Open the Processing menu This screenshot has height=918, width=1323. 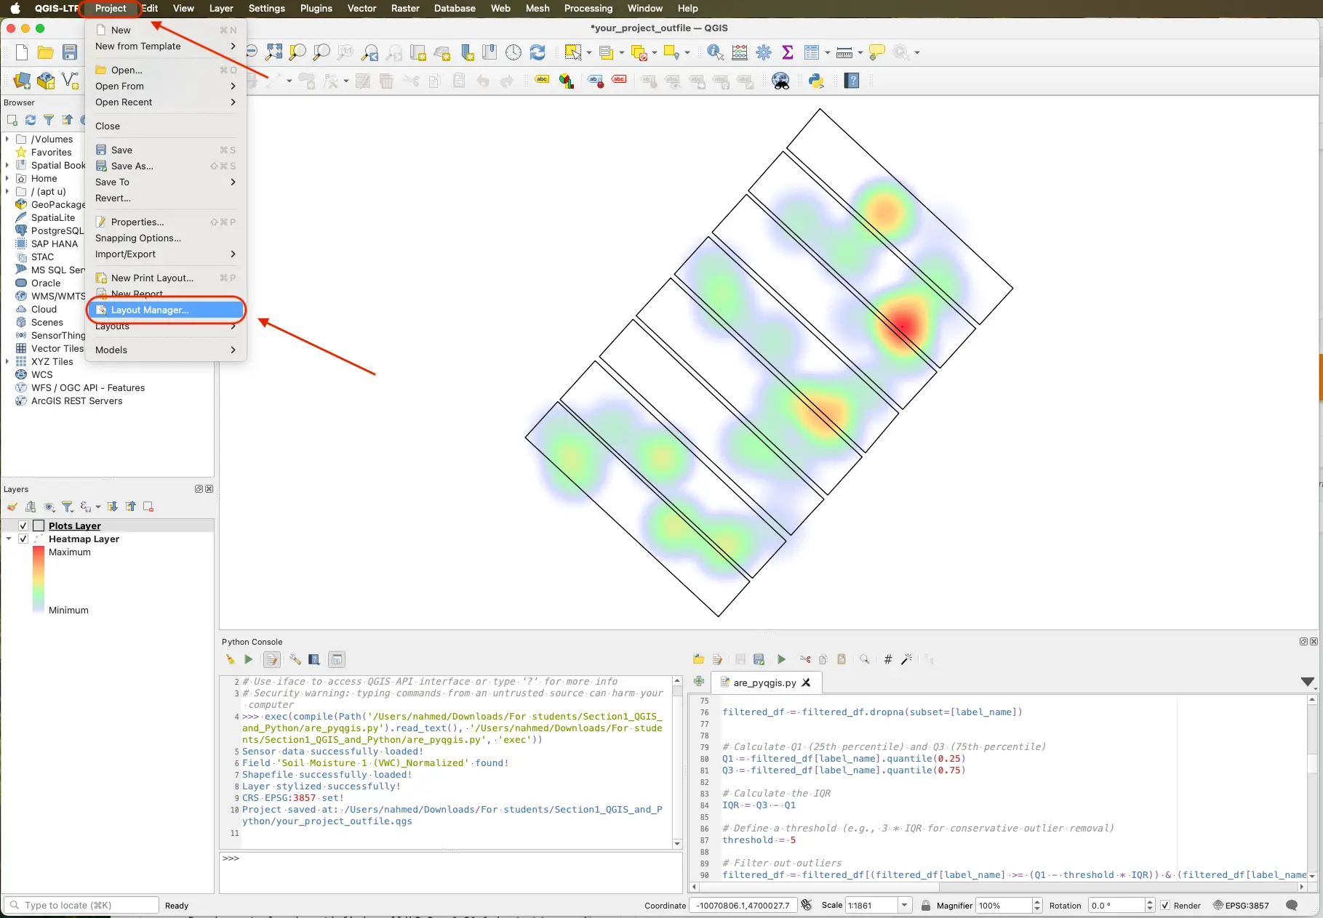tap(588, 8)
